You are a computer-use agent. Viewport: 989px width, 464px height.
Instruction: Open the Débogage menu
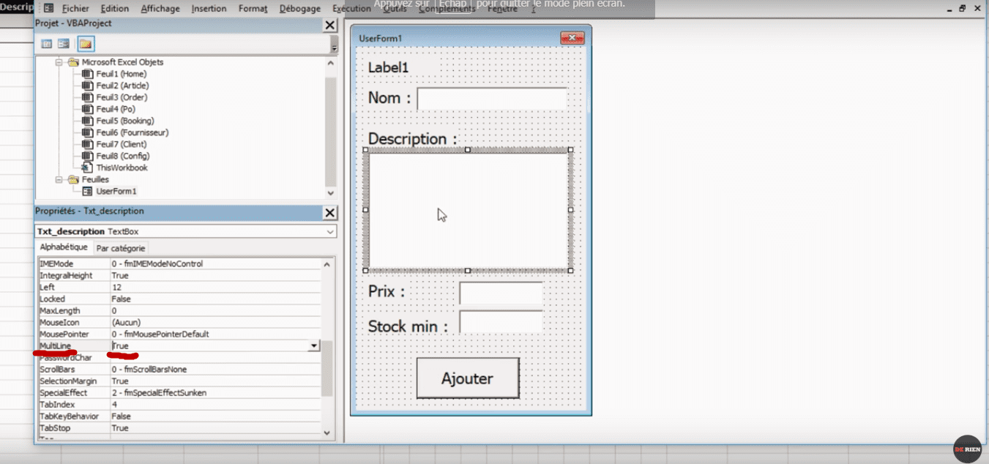(x=299, y=9)
